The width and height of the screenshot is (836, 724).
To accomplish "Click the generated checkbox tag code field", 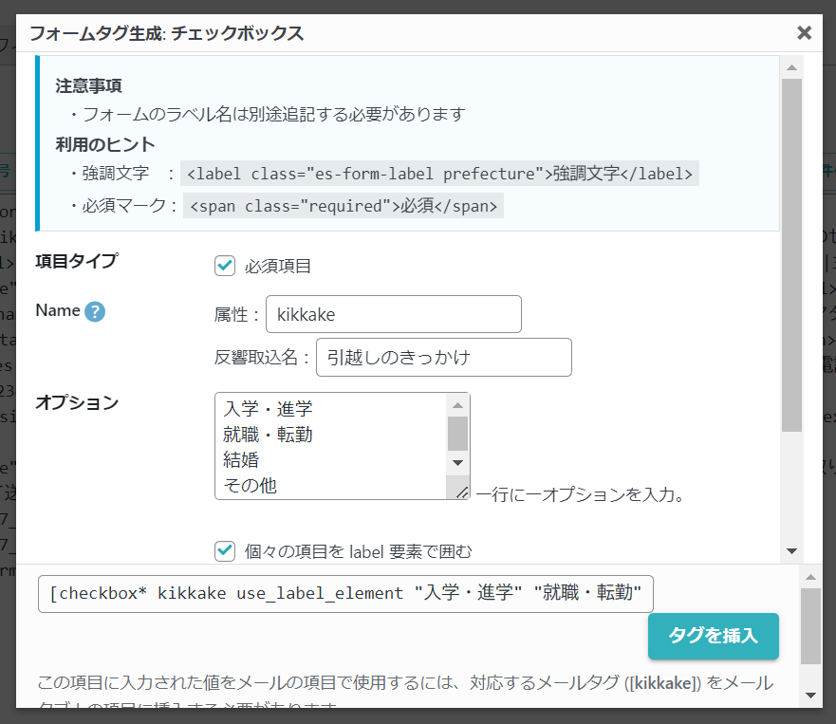I will point(346,594).
